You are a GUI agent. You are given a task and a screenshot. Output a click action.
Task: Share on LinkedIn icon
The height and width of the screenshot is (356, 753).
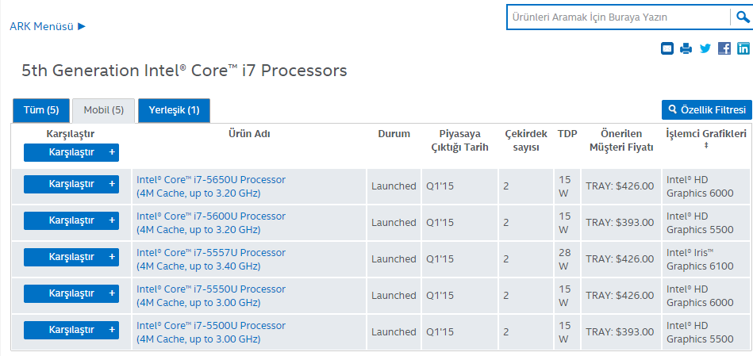pos(743,48)
